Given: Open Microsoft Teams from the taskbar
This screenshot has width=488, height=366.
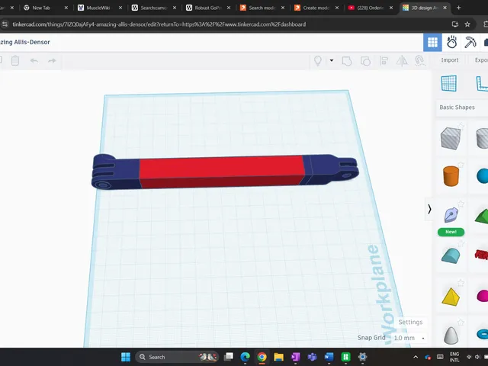Looking at the screenshot, I should 312,357.
